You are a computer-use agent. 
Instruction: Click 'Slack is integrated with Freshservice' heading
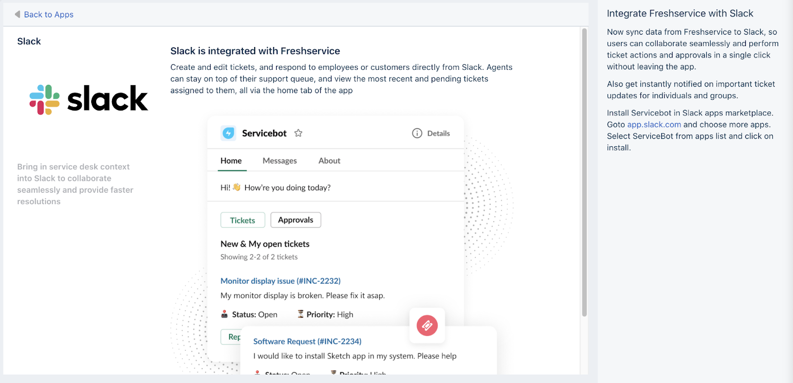coord(255,51)
